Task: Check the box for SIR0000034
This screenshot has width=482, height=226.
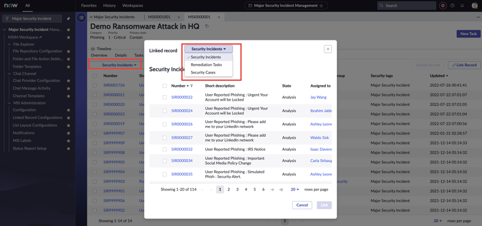Action: (164, 160)
